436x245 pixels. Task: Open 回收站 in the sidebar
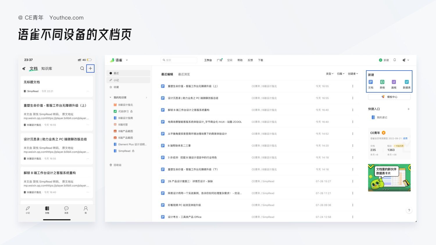115,165
